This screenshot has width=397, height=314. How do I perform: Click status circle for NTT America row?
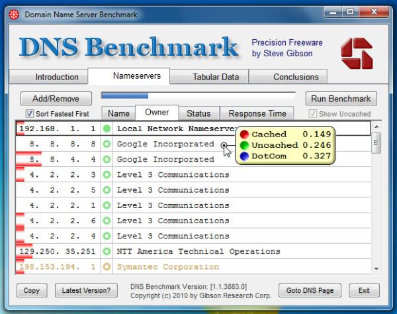[107, 252]
